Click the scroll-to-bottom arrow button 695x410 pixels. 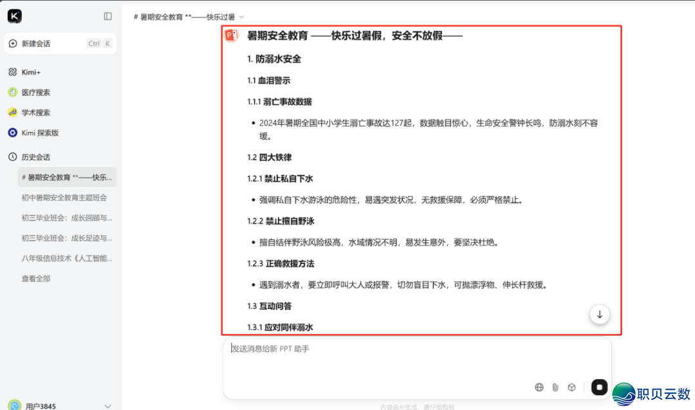pos(599,314)
